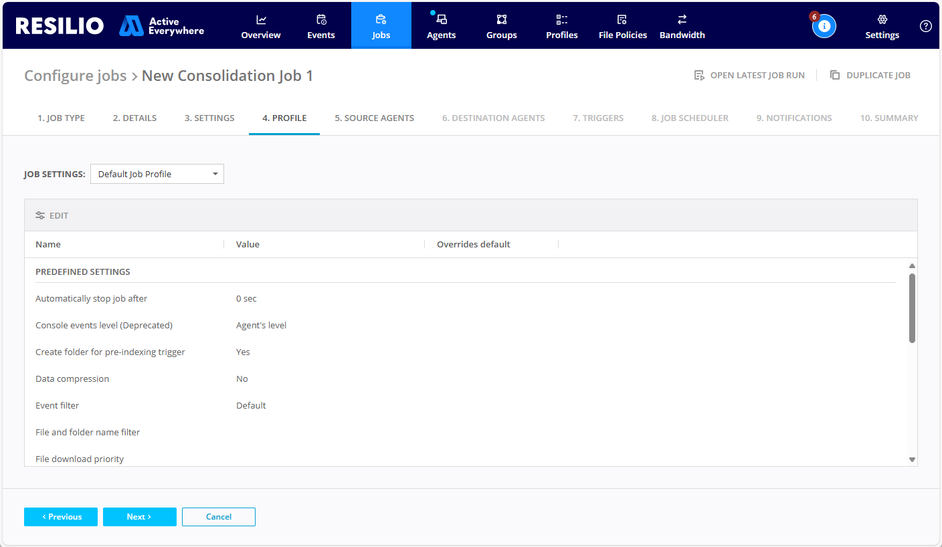The width and height of the screenshot is (942, 547).
Task: Open the notifications badge showing 6
Action: point(824,25)
